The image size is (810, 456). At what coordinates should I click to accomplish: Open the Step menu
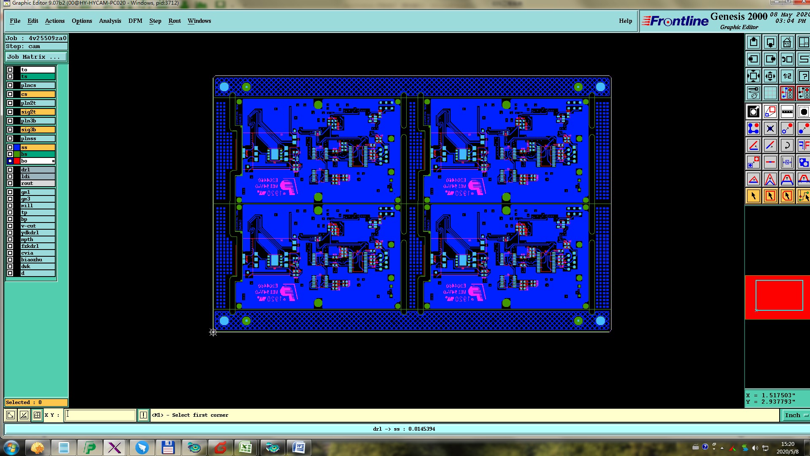[x=155, y=21]
